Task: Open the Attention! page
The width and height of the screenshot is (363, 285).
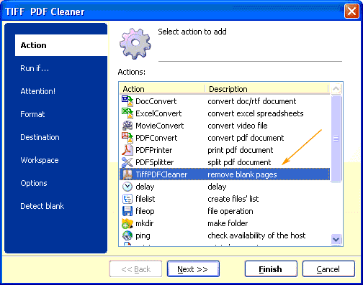Action: (x=38, y=91)
